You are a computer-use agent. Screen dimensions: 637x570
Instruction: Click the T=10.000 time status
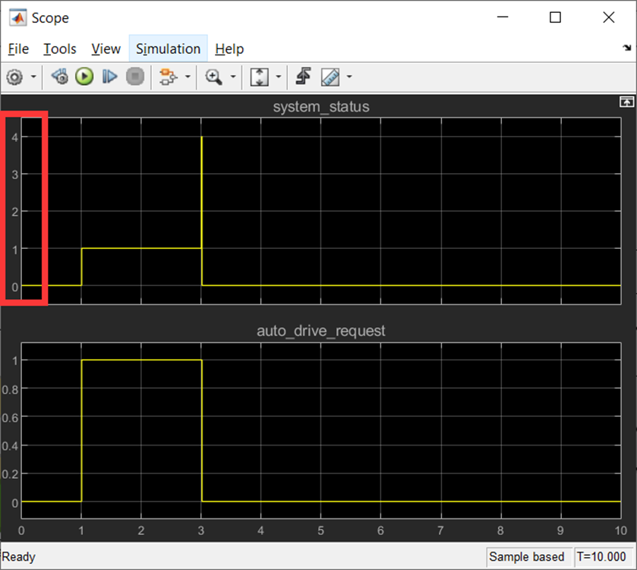coord(601,556)
